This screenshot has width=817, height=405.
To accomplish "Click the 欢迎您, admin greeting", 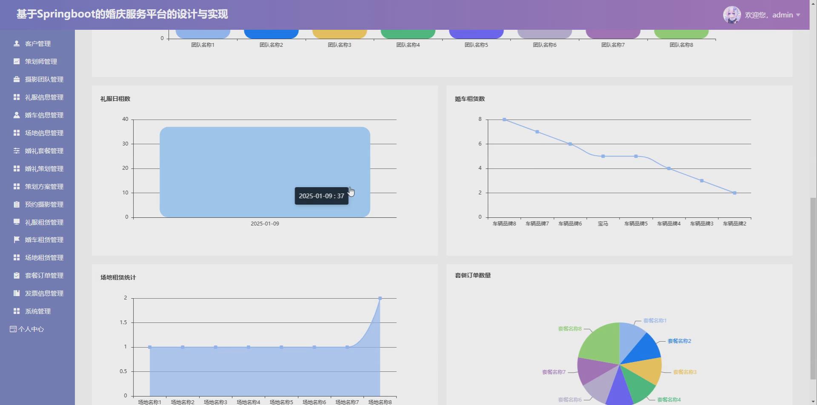I will point(769,15).
